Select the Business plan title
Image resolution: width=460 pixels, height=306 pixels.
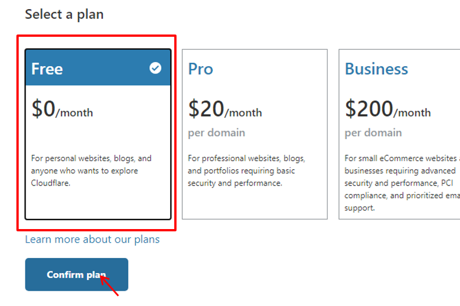[376, 69]
